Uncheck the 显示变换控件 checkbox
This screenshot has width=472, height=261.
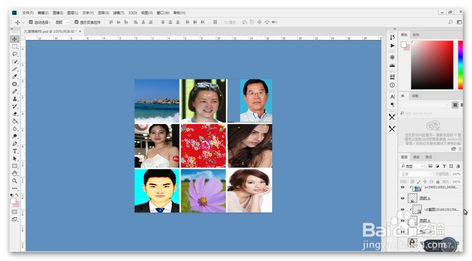pos(76,22)
